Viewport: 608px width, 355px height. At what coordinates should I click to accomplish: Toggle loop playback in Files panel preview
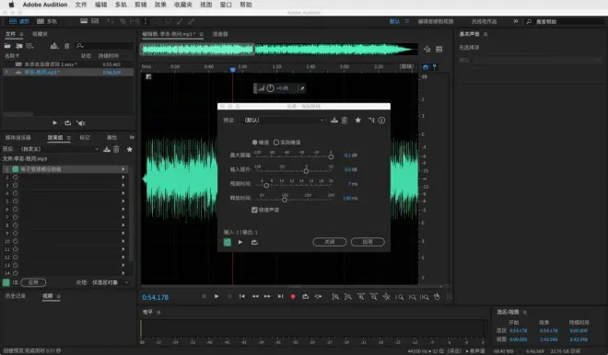click(x=68, y=122)
